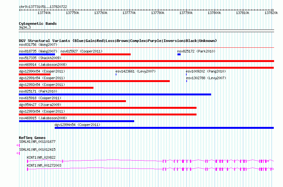This screenshot has height=187, width=283.
Task: Select the 9q34.3 band label
Action: pos(25,27)
